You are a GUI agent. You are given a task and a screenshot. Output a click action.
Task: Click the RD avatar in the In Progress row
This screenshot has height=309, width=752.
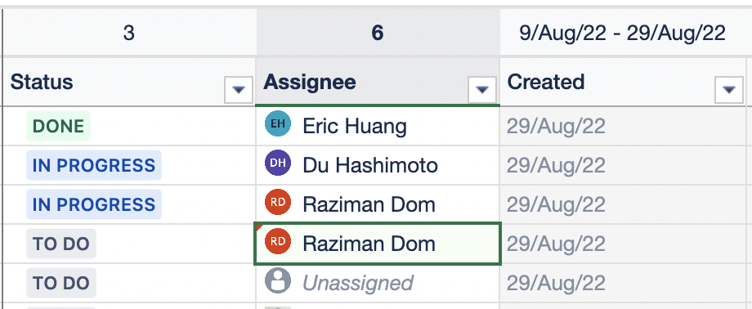coord(278,202)
